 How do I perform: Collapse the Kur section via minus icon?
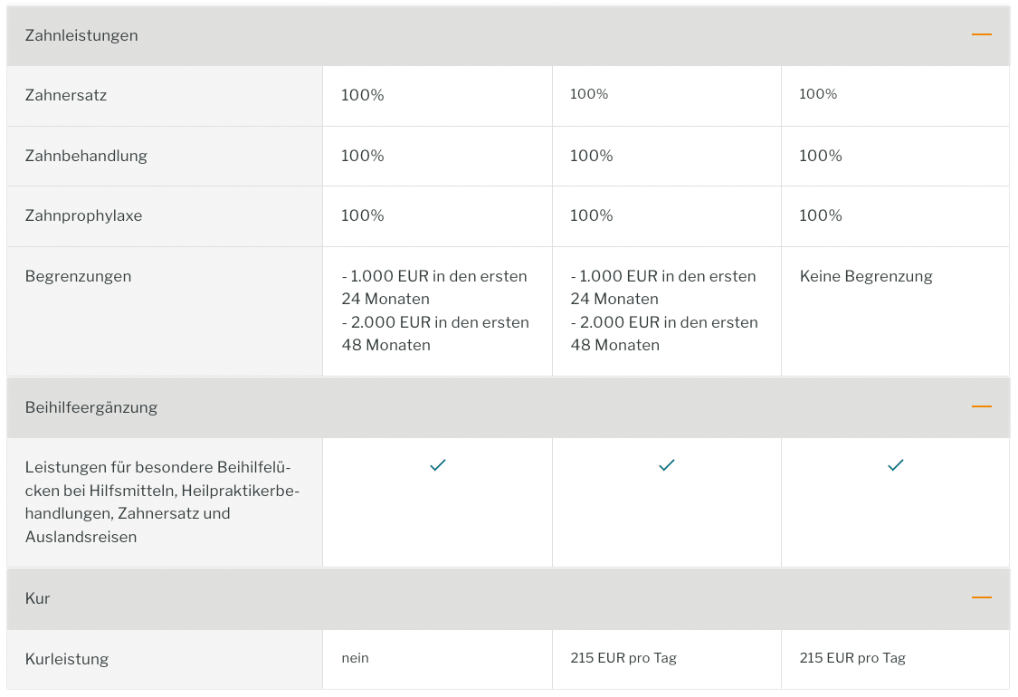coord(981,597)
